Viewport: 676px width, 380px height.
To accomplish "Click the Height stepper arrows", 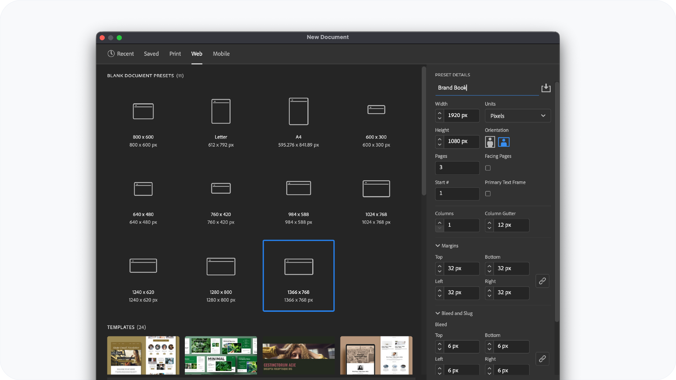I will (439, 142).
